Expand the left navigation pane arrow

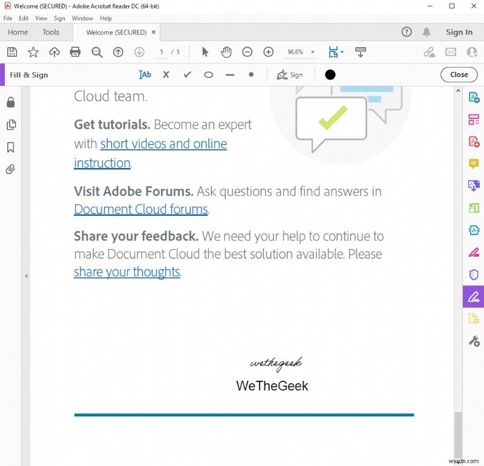coord(26,276)
